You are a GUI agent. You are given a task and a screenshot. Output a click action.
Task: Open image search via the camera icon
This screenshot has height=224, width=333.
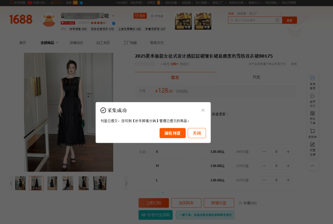point(277,20)
